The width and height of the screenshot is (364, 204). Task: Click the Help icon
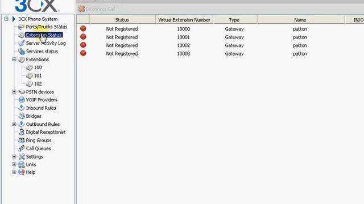[x=22, y=172]
